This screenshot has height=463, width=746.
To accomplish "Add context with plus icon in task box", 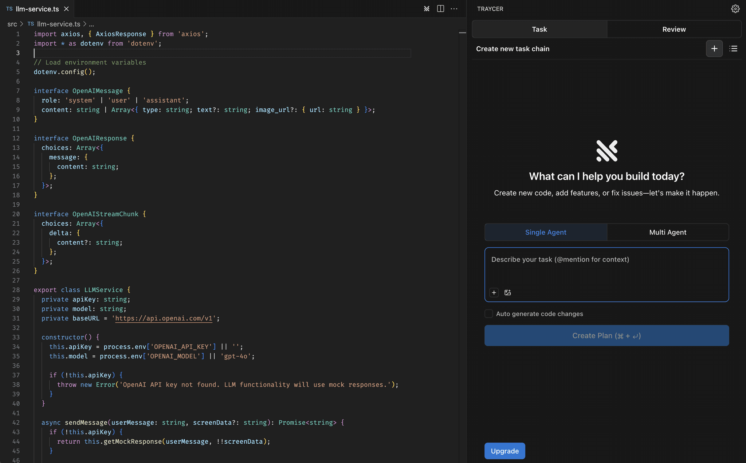I will point(494,292).
